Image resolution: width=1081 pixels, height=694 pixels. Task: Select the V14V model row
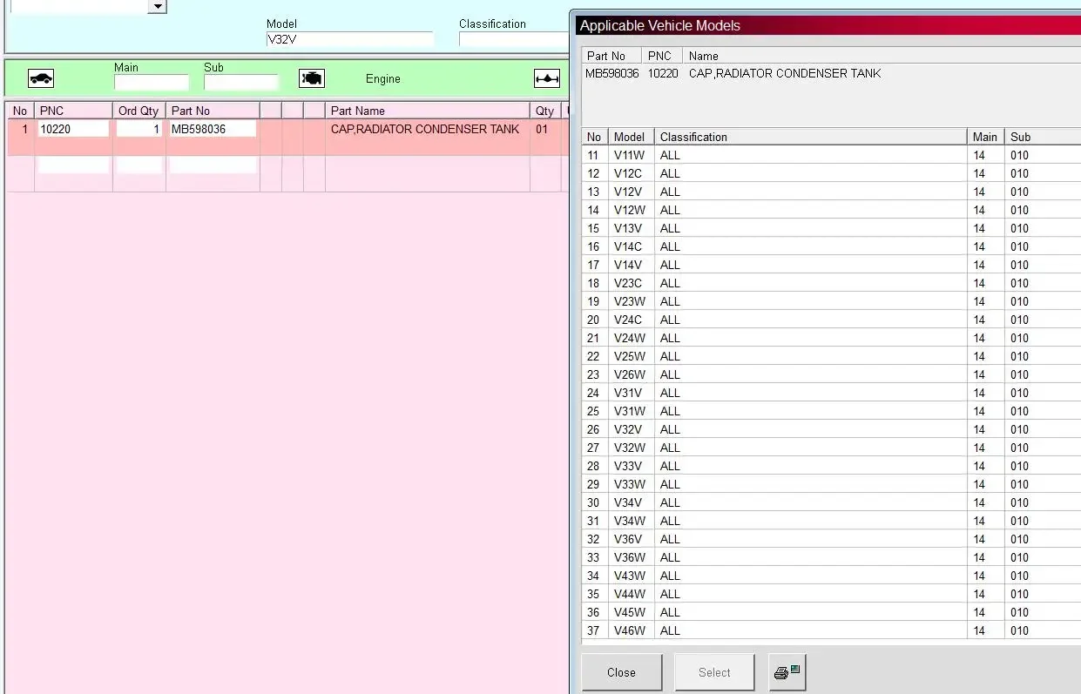click(x=831, y=265)
